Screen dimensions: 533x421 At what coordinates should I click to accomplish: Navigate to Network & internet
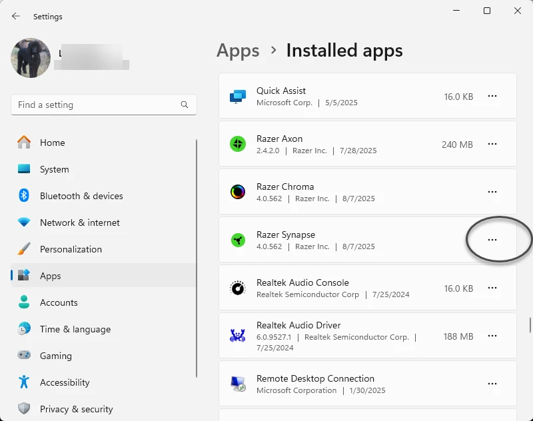point(103,222)
